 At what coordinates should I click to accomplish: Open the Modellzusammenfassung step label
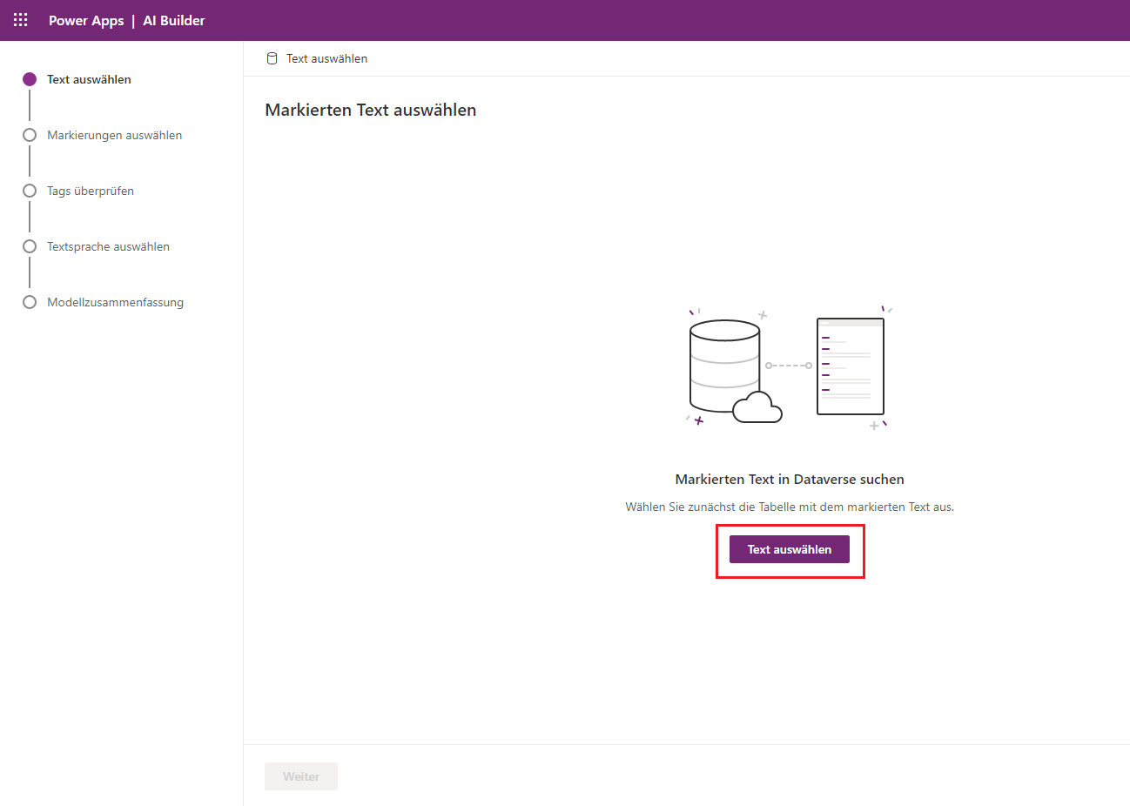(x=115, y=302)
